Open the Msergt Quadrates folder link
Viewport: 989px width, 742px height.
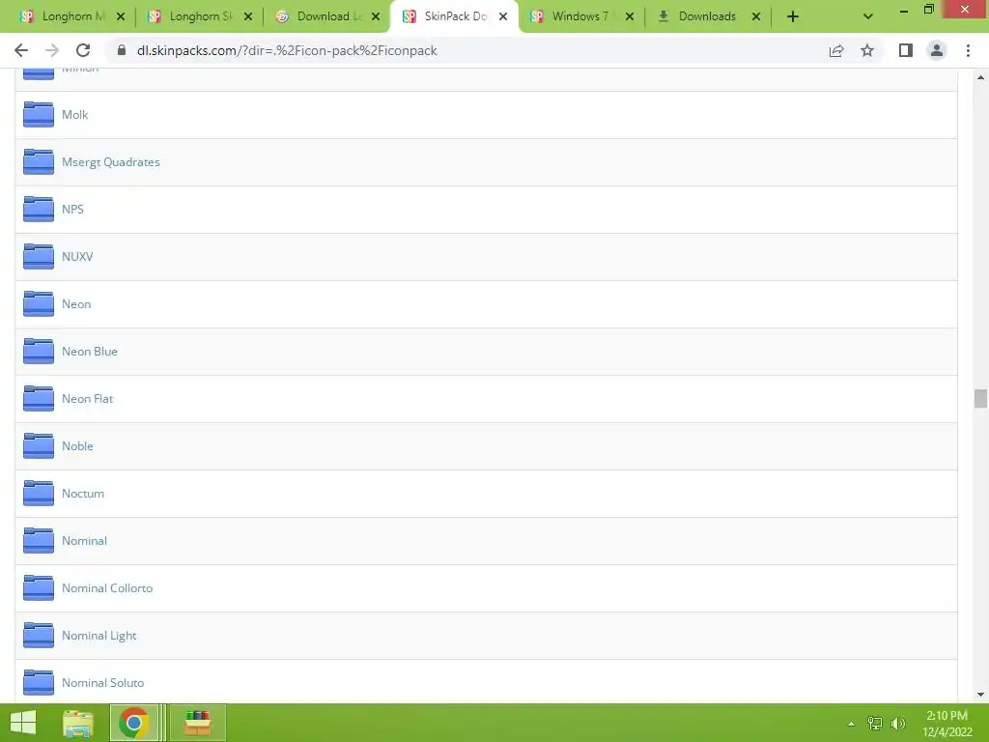110,162
